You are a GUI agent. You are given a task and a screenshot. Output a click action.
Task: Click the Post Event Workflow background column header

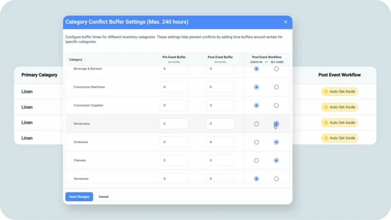click(x=339, y=75)
